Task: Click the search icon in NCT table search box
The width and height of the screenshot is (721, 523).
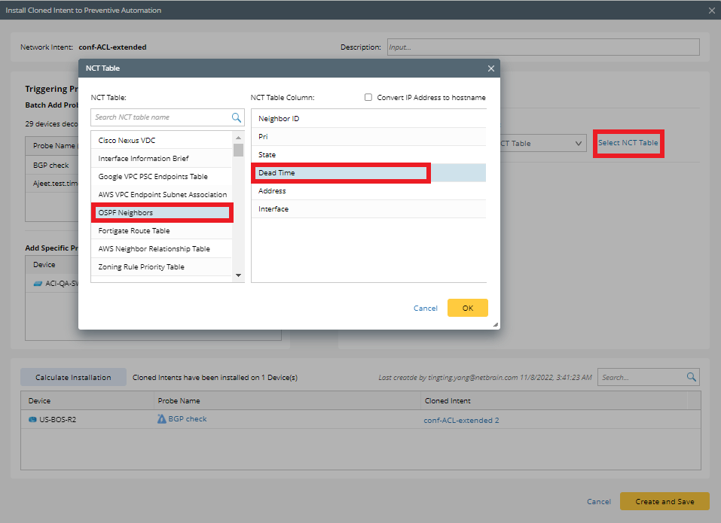Action: tap(236, 117)
